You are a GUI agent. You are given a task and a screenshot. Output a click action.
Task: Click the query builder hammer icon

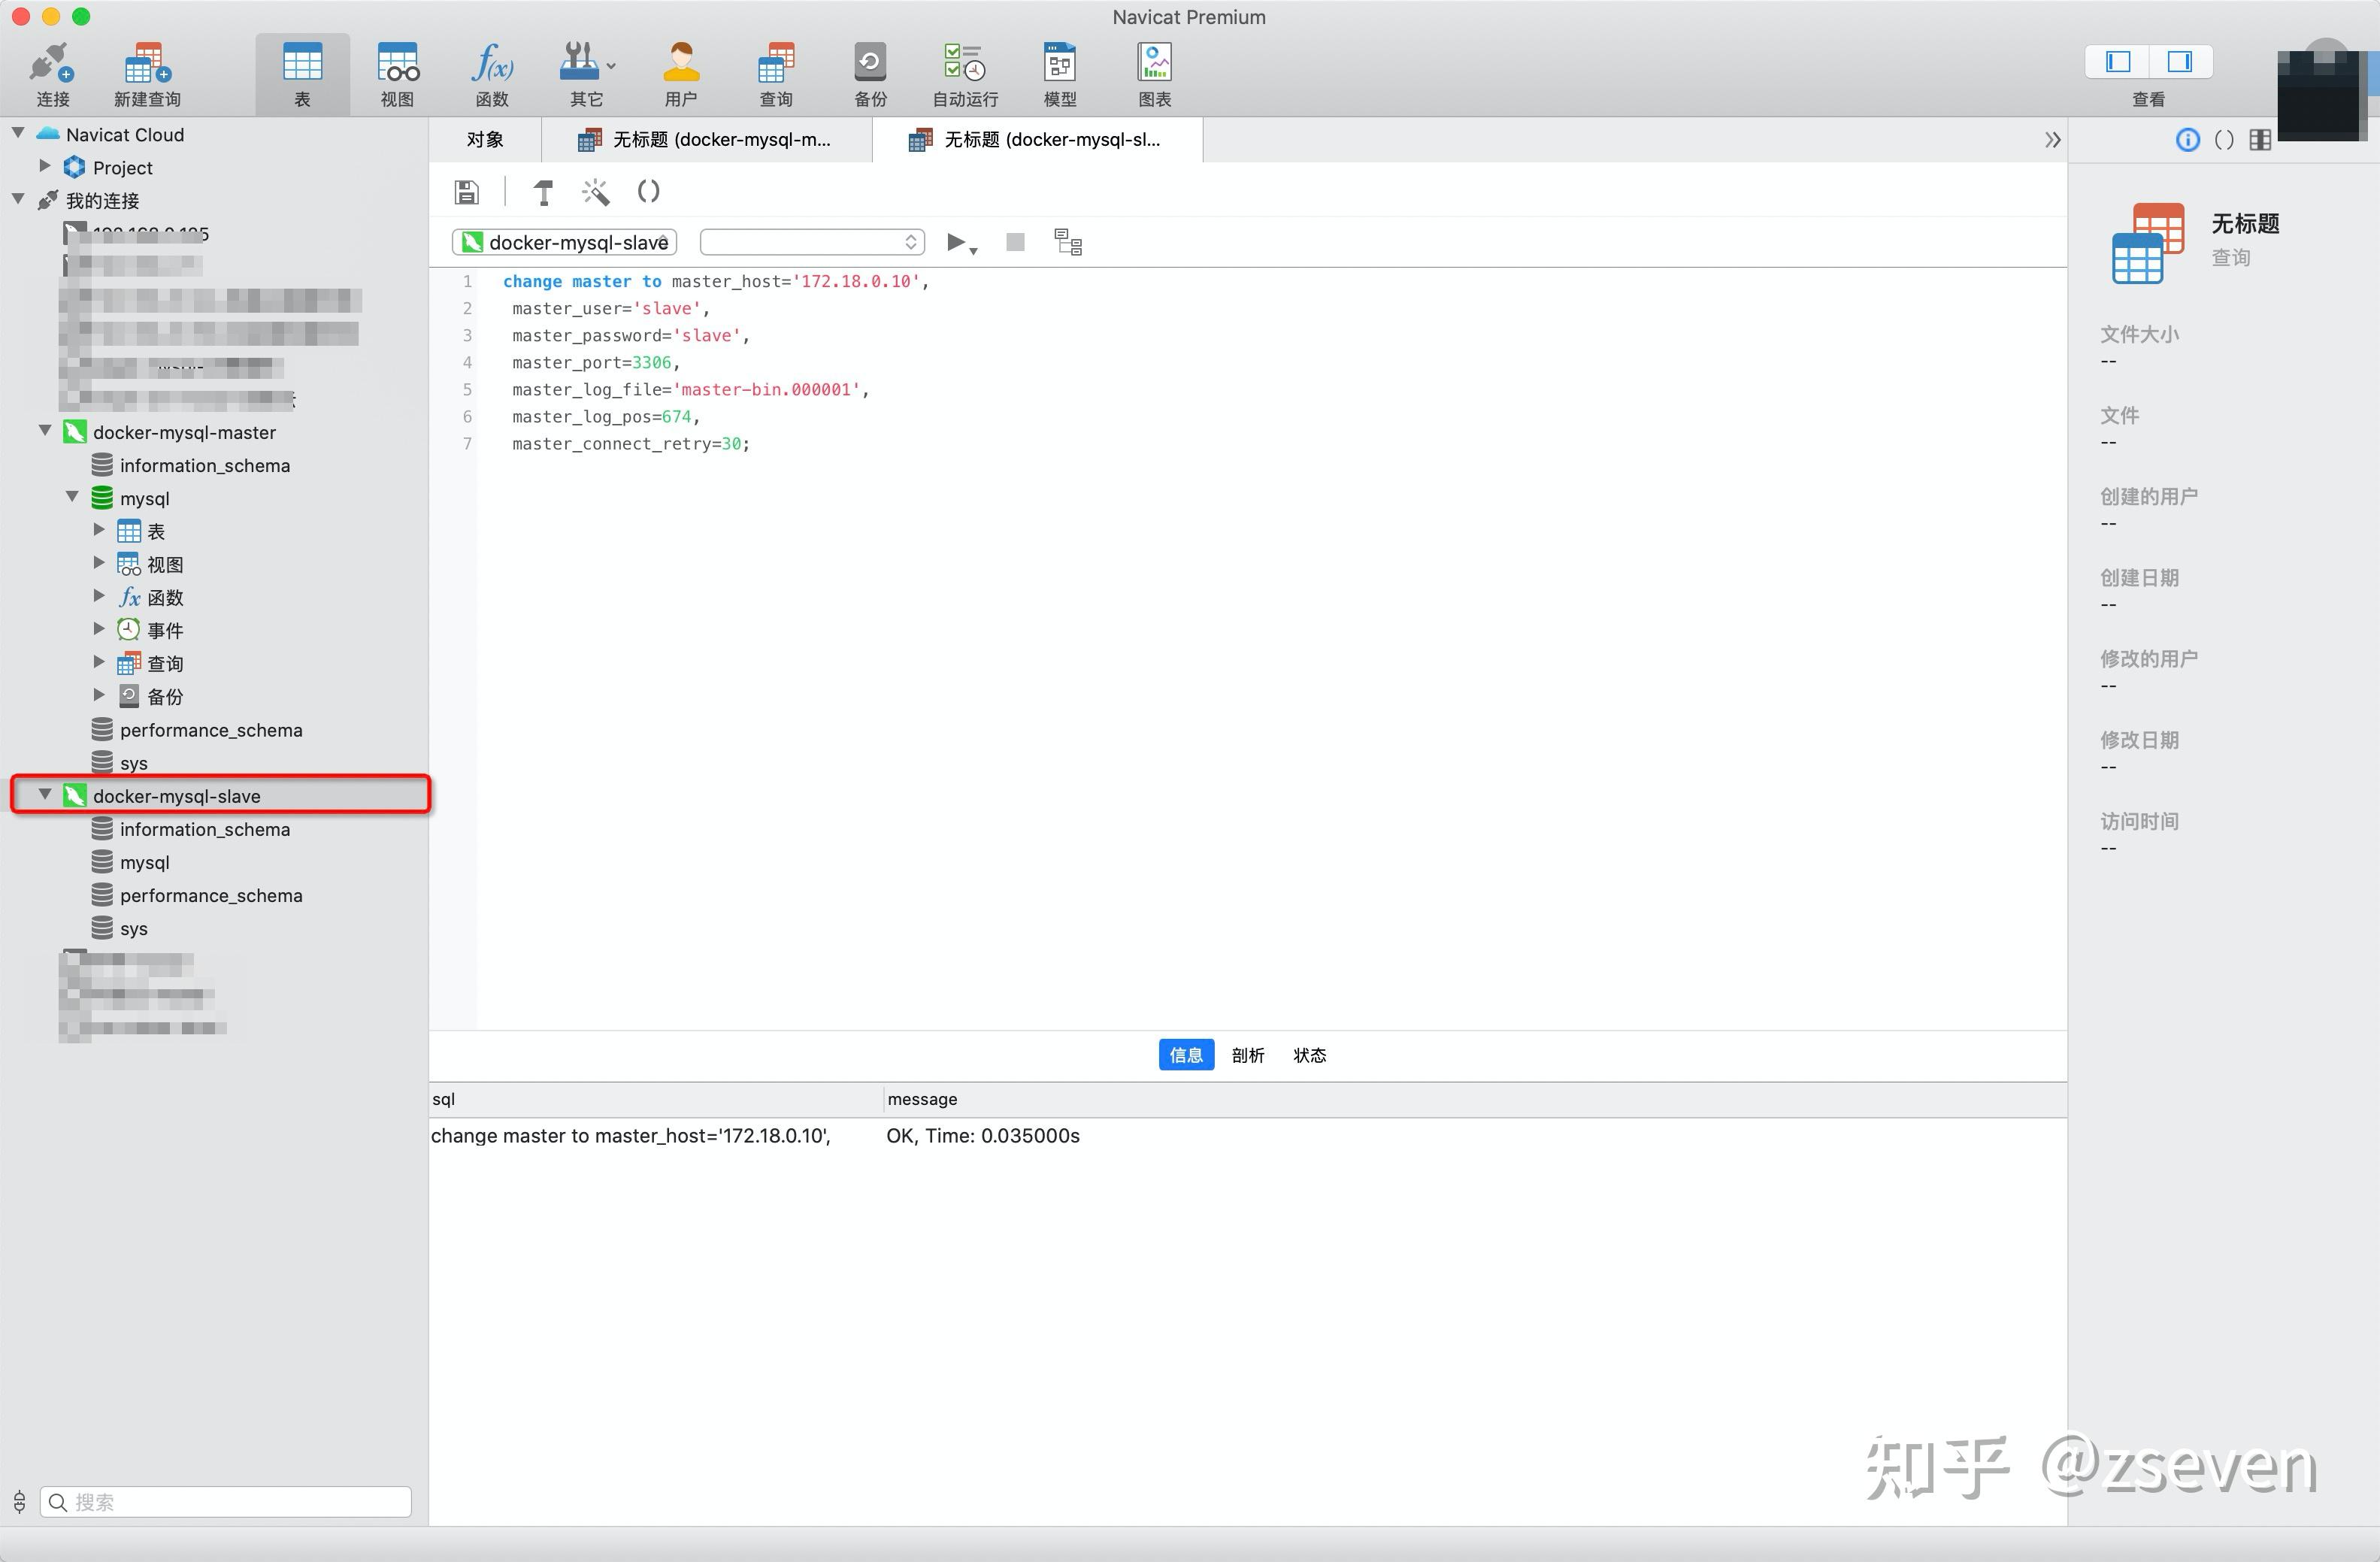(543, 192)
